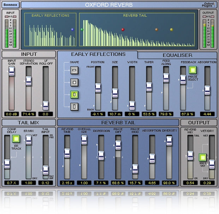This screenshot has width=219, height=214.
Task: Click the Input Gain slider handle
Action: (12, 71)
